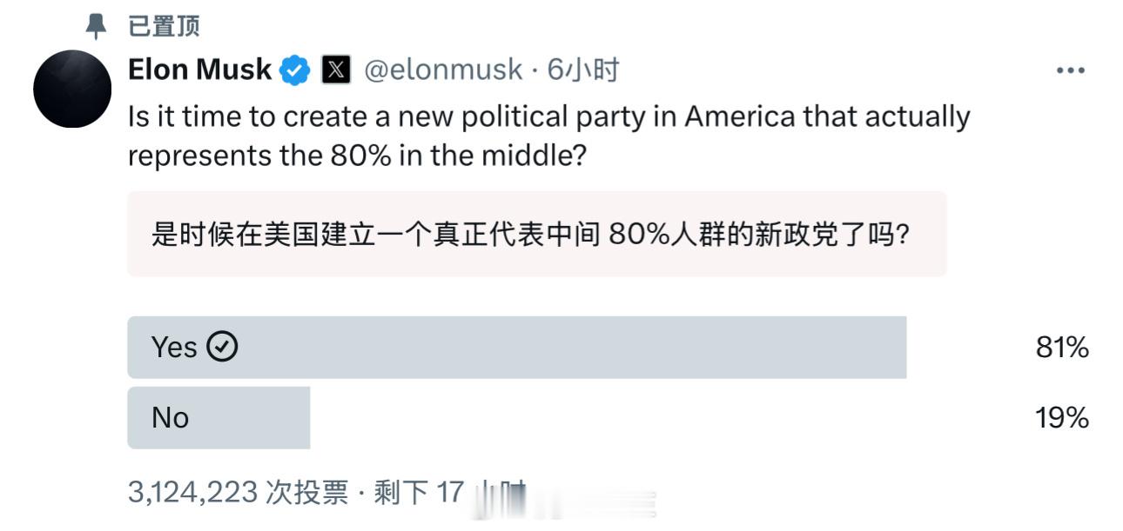Viewport: 1123px width, 531px height.
Task: Click the blue verified checkmark badge
Action: tap(295, 70)
